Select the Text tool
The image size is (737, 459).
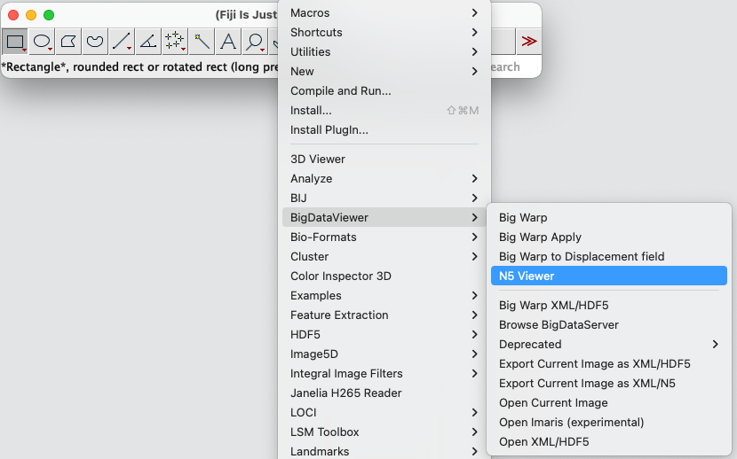(x=228, y=42)
